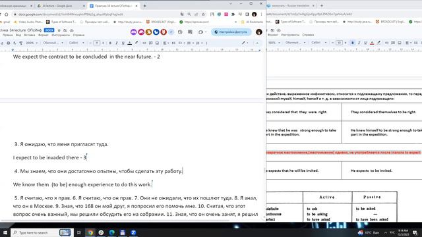The width and height of the screenshot is (422, 237).
Task: Toggle italic in right Docs window toolbar
Action: (359, 43)
